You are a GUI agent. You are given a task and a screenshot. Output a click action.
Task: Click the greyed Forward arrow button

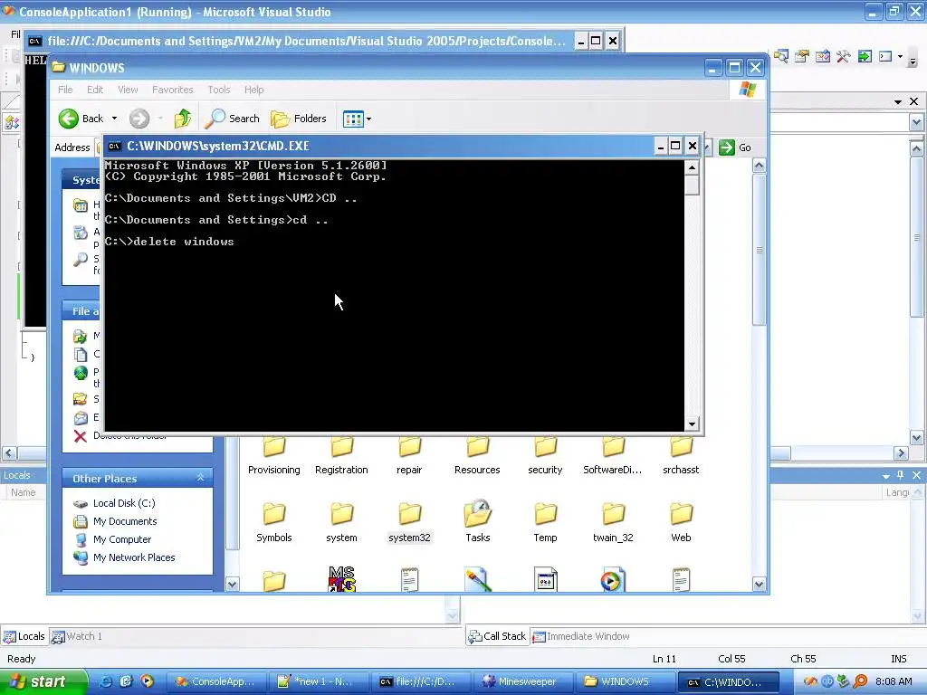tap(139, 119)
